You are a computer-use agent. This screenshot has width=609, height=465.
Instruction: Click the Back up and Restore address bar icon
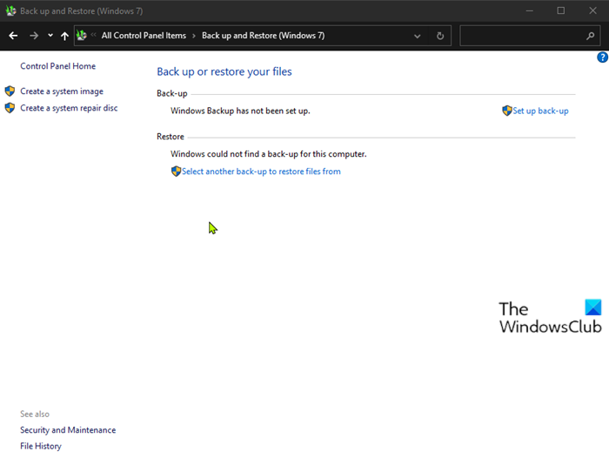pos(81,36)
